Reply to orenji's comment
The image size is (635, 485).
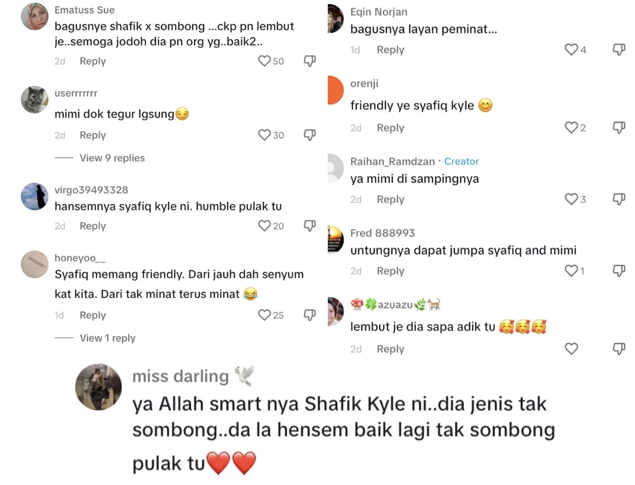tap(390, 128)
